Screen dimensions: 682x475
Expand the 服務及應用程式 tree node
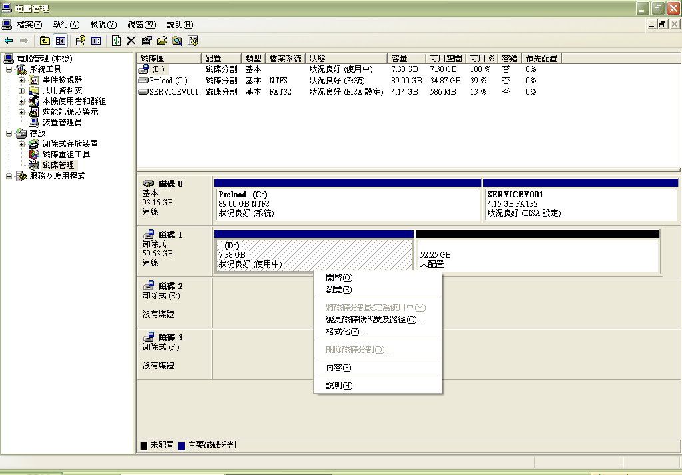click(x=9, y=176)
